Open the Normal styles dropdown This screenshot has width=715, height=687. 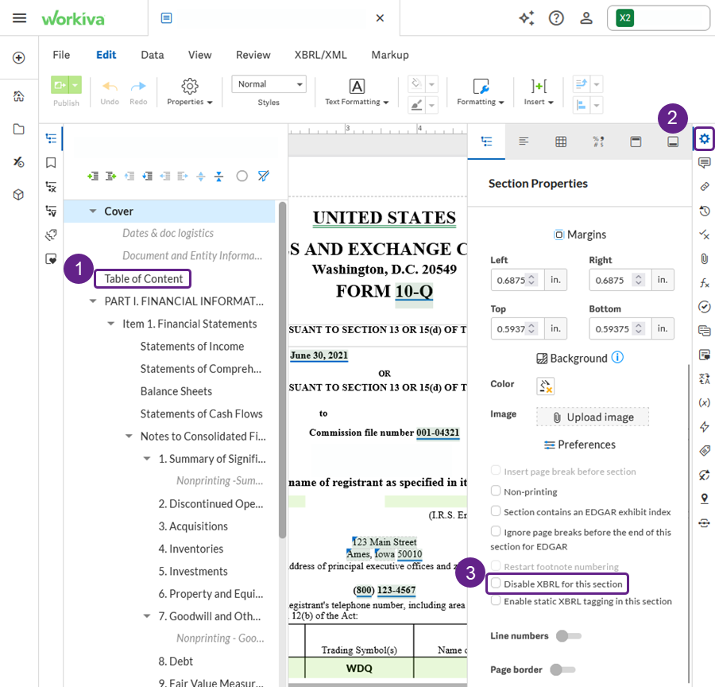point(269,84)
